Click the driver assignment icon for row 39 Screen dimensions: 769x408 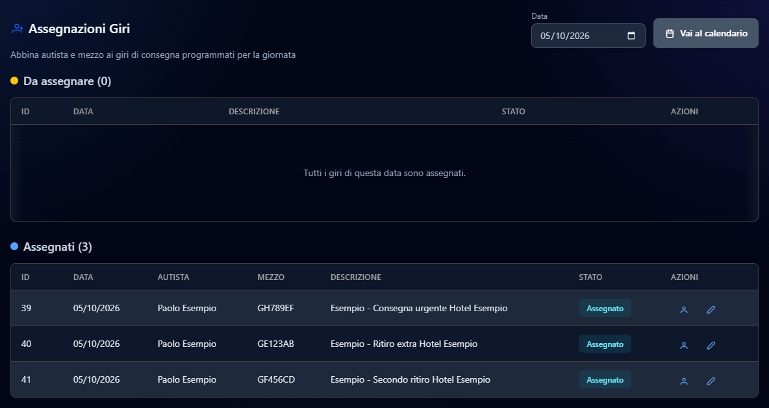(684, 309)
